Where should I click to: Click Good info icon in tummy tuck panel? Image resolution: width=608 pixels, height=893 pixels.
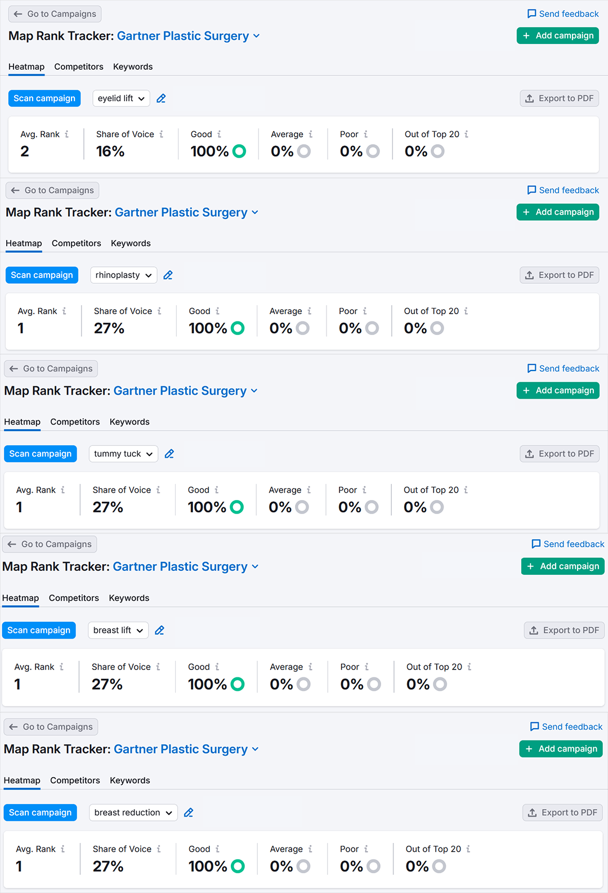[x=217, y=490]
